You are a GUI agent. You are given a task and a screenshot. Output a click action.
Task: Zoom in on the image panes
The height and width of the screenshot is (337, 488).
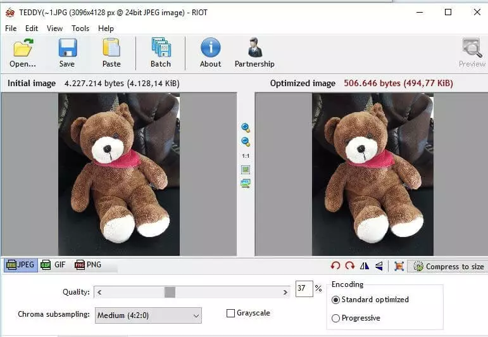point(246,127)
